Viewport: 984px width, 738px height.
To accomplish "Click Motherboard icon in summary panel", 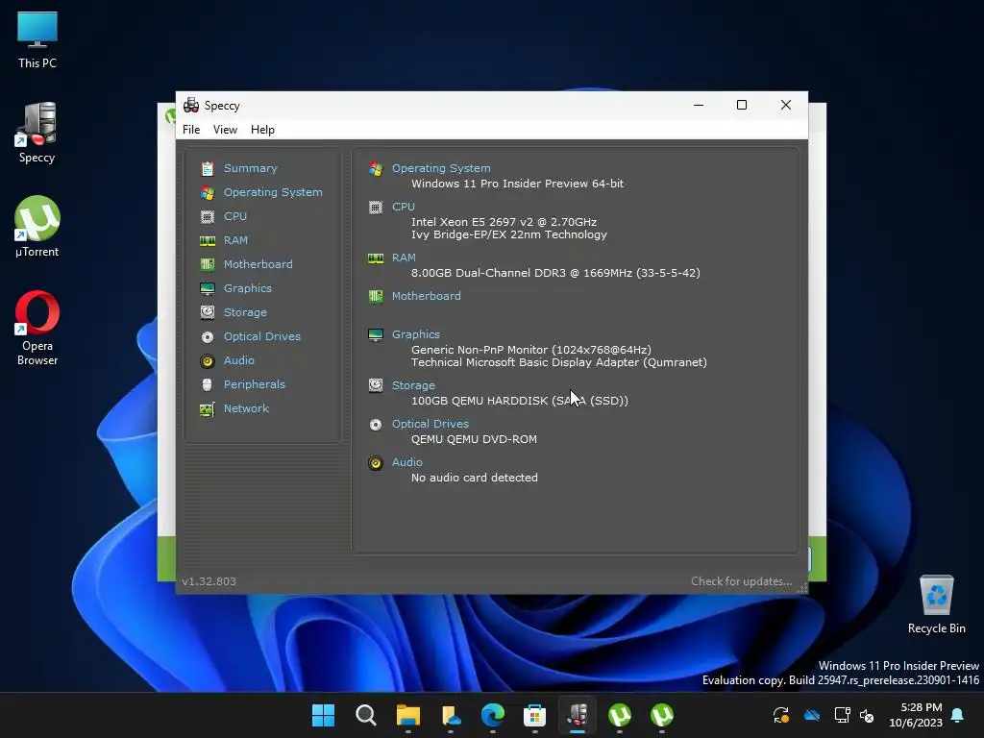I will 376,296.
